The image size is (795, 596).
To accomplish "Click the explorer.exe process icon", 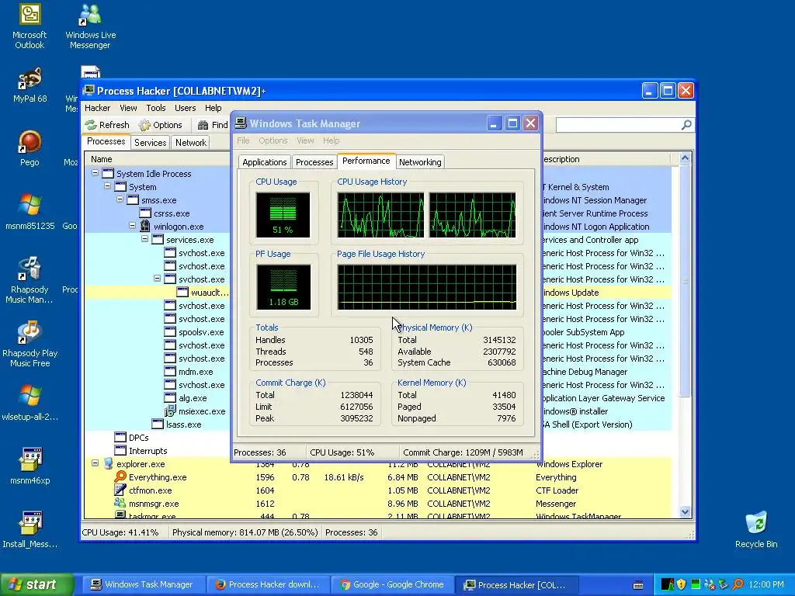I will click(108, 464).
